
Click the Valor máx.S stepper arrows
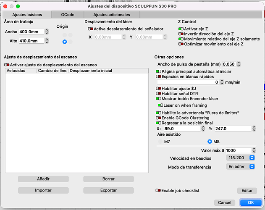point(254,150)
